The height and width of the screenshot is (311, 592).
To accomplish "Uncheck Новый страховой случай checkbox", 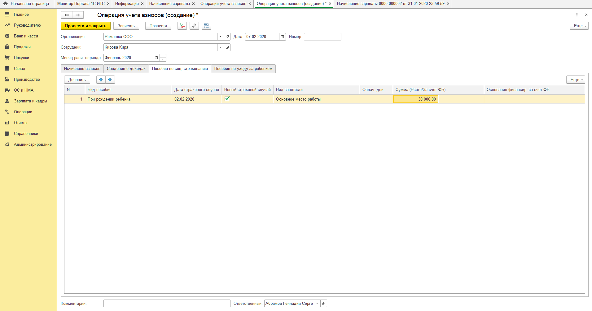I will [227, 99].
